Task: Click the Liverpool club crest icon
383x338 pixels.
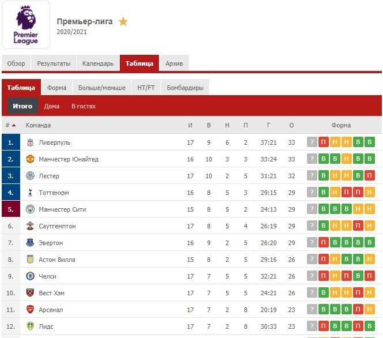Action: tap(30, 142)
